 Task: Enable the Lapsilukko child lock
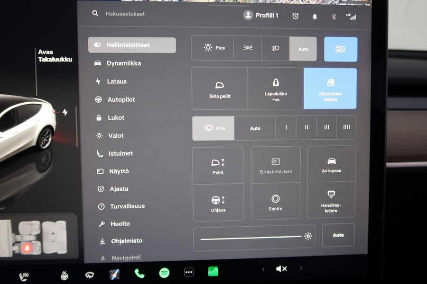point(276,88)
